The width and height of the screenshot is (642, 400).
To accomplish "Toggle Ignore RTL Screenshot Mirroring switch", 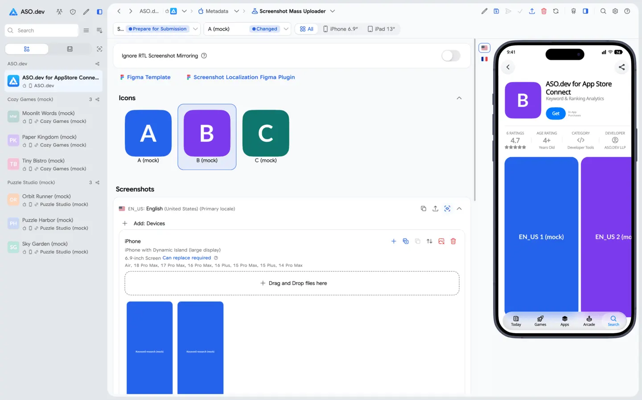I will (x=451, y=56).
